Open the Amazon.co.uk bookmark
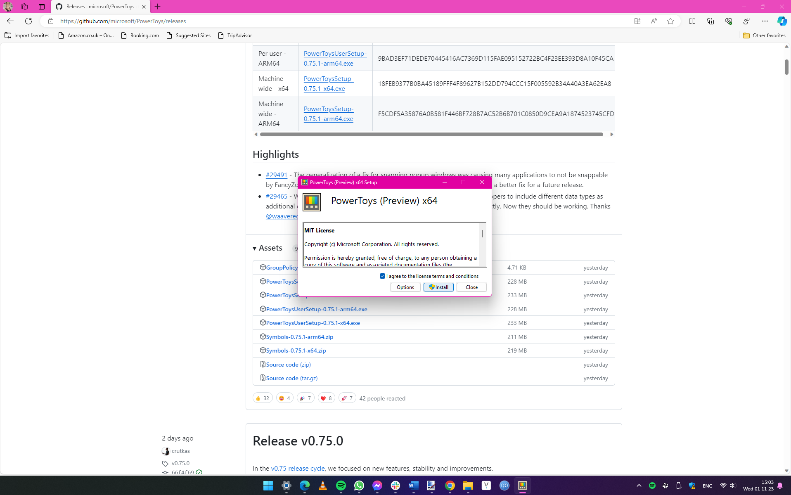Screen dimensions: 791x495 pyautogui.click(x=86, y=36)
